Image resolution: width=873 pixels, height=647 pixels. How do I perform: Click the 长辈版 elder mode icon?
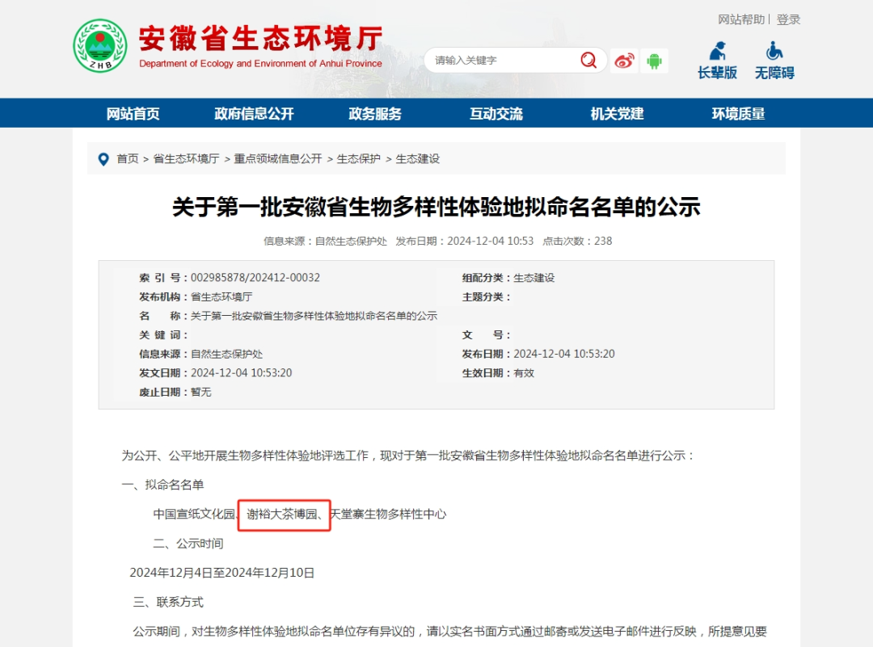717,52
